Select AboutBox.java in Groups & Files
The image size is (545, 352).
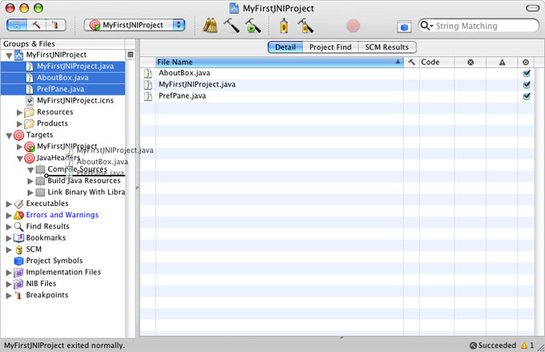click(63, 78)
